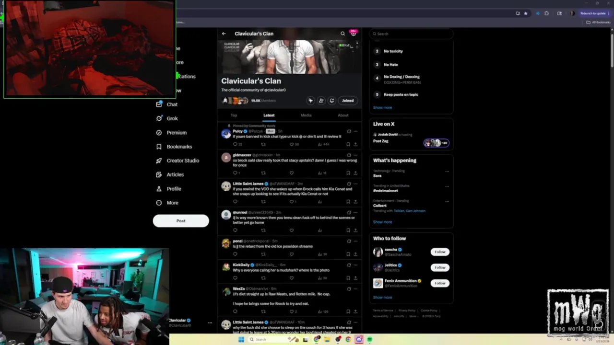
Task: Share the @unreel post
Action: point(355,230)
